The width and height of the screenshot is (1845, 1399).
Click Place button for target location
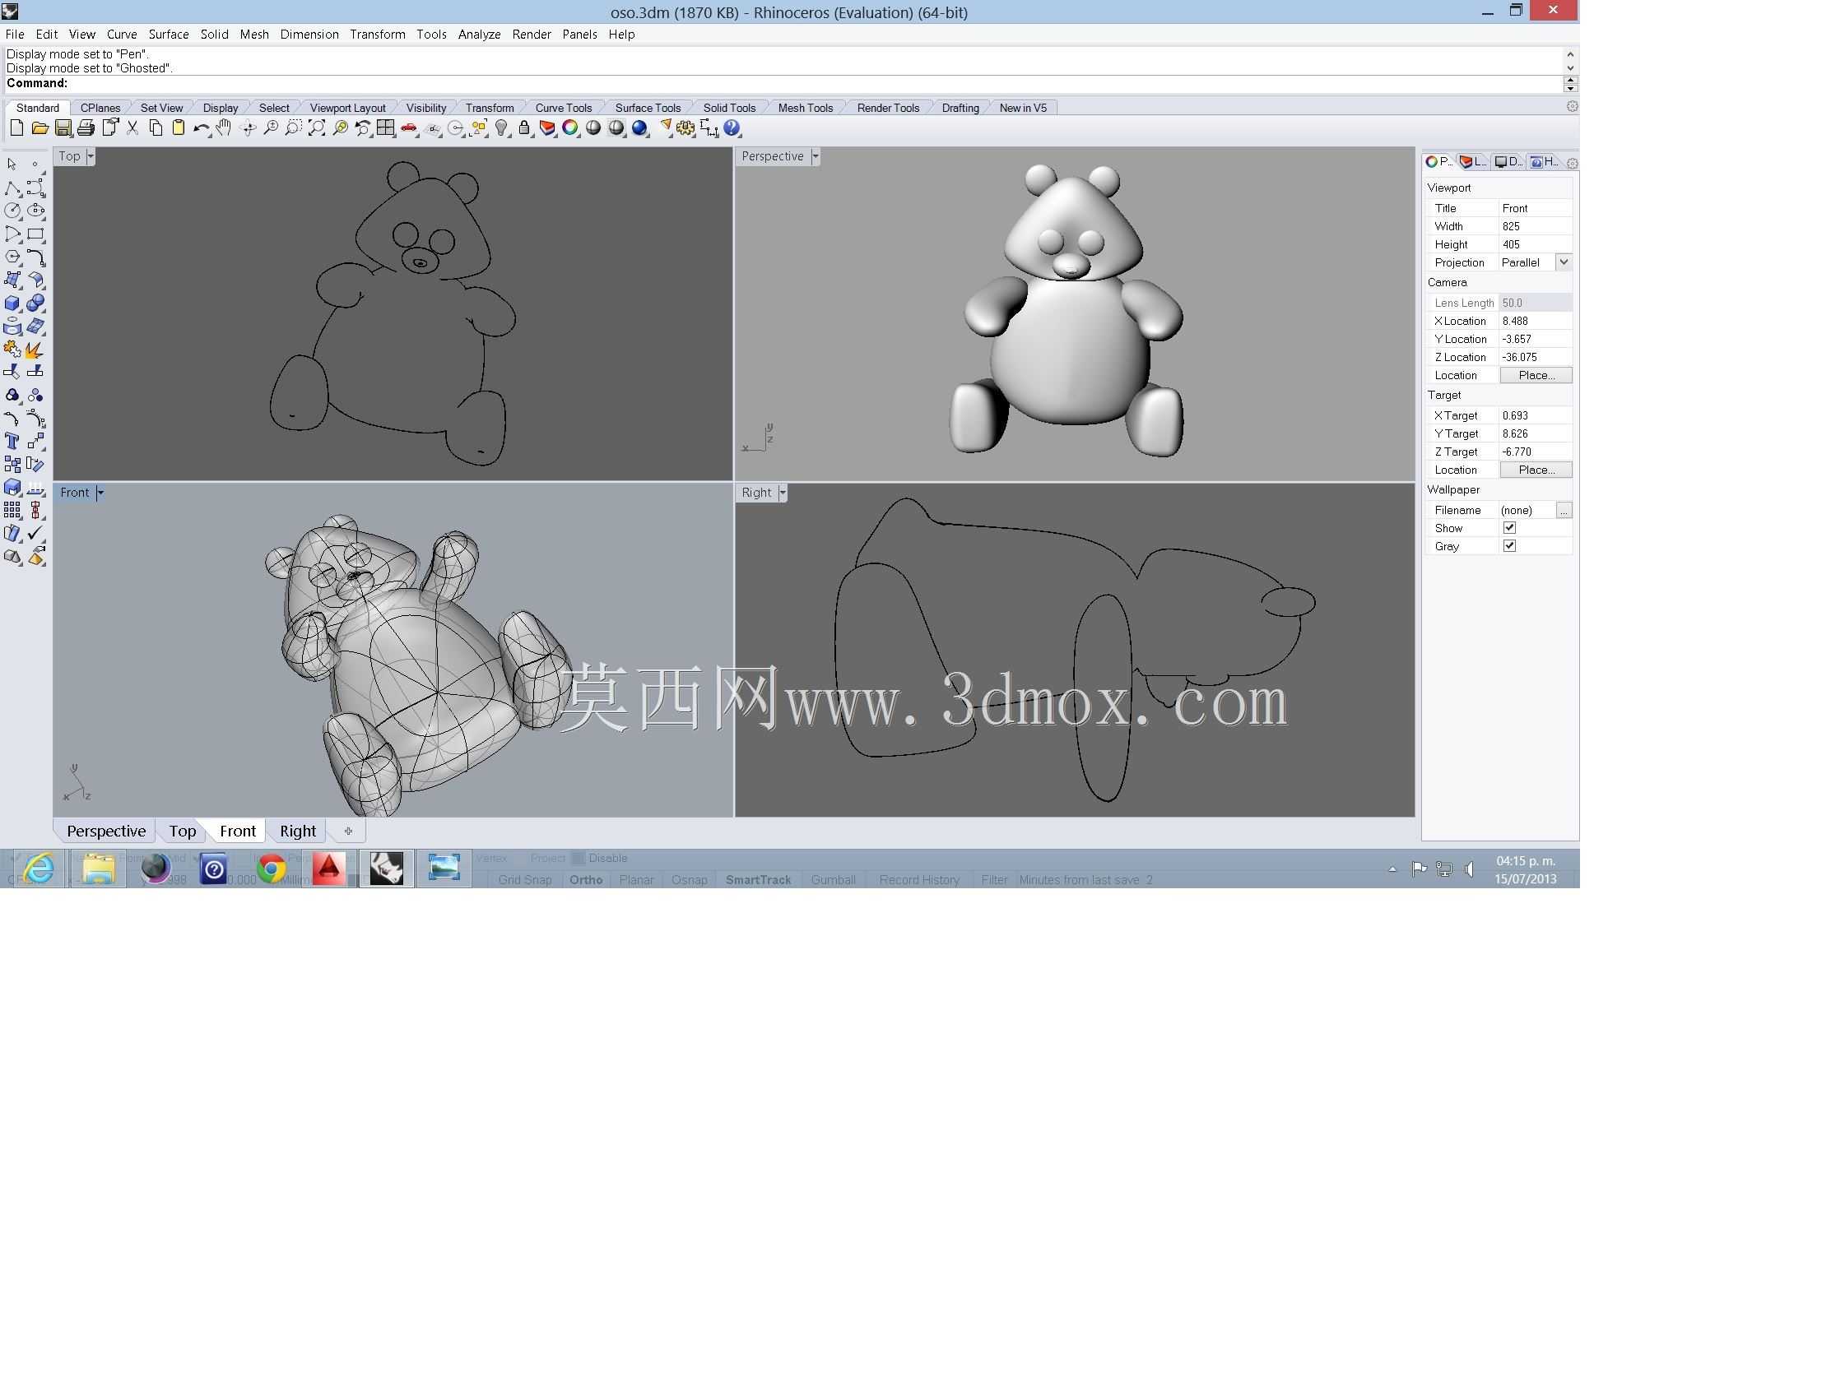(1536, 470)
